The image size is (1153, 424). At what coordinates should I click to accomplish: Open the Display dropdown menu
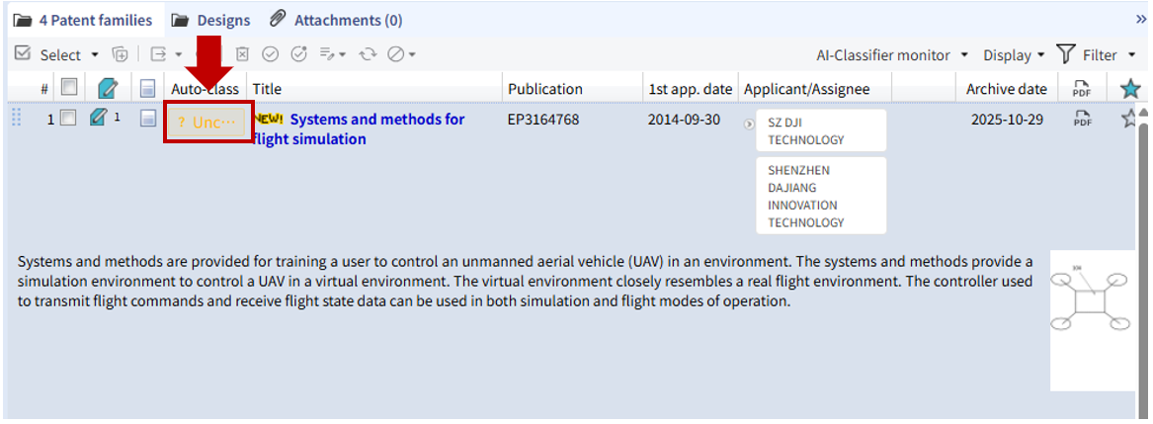1014,55
